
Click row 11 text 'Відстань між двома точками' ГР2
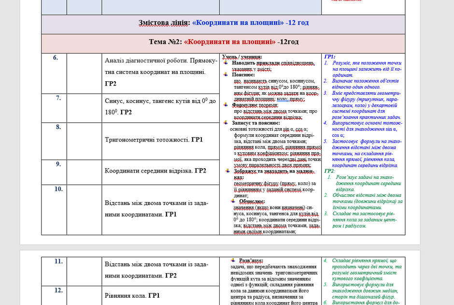(156, 270)
